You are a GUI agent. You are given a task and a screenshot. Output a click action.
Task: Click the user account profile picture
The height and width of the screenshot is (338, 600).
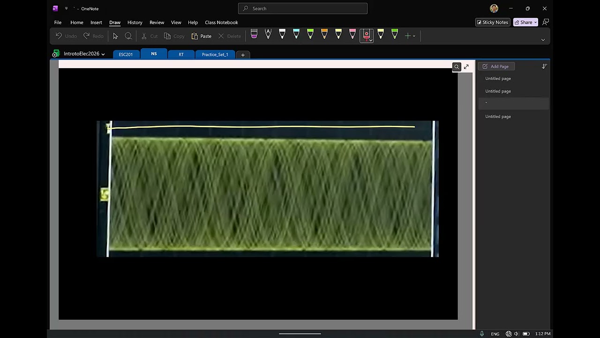pos(494,8)
